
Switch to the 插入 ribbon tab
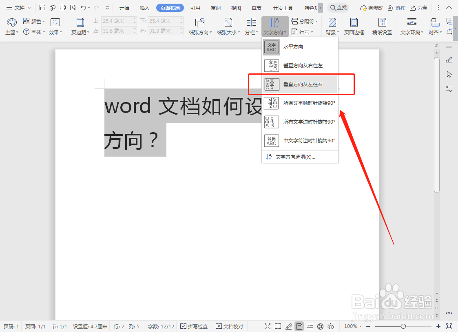[x=144, y=7]
